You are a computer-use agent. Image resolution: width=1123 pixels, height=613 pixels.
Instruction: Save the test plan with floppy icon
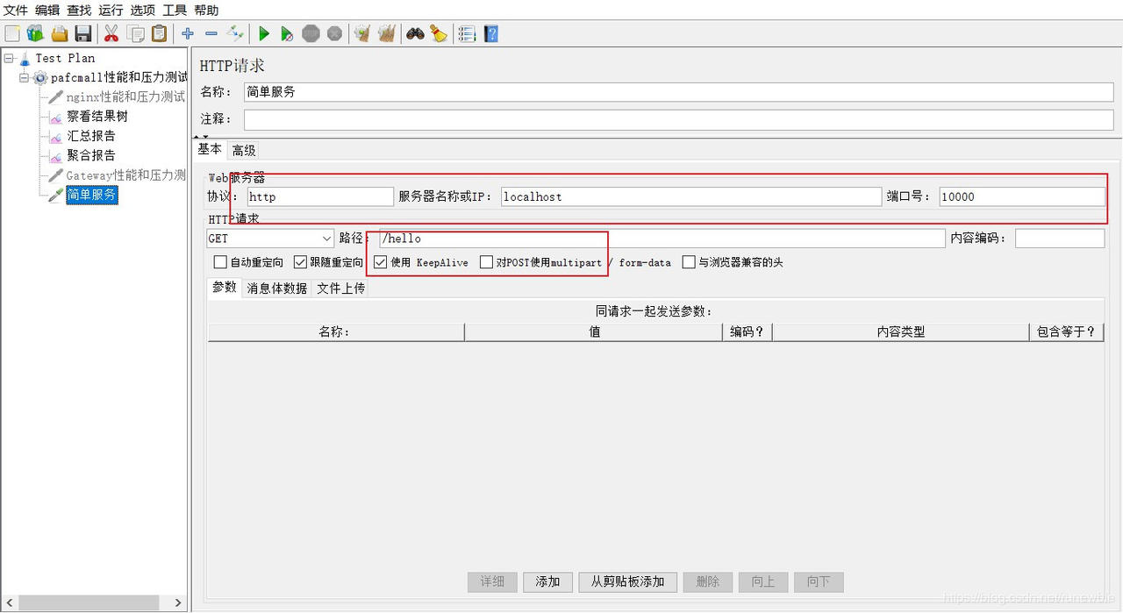pos(83,33)
